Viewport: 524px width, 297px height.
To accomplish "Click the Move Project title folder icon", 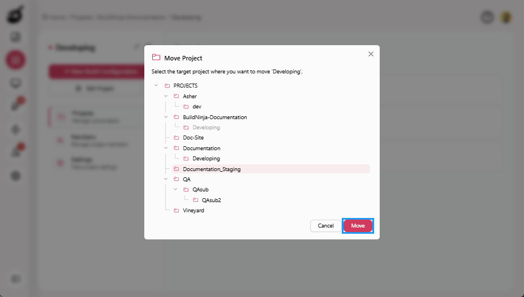I will pos(156,58).
